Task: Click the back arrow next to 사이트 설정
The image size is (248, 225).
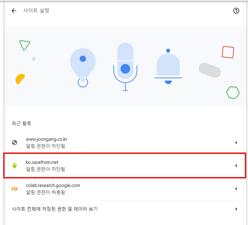Action: pos(14,11)
